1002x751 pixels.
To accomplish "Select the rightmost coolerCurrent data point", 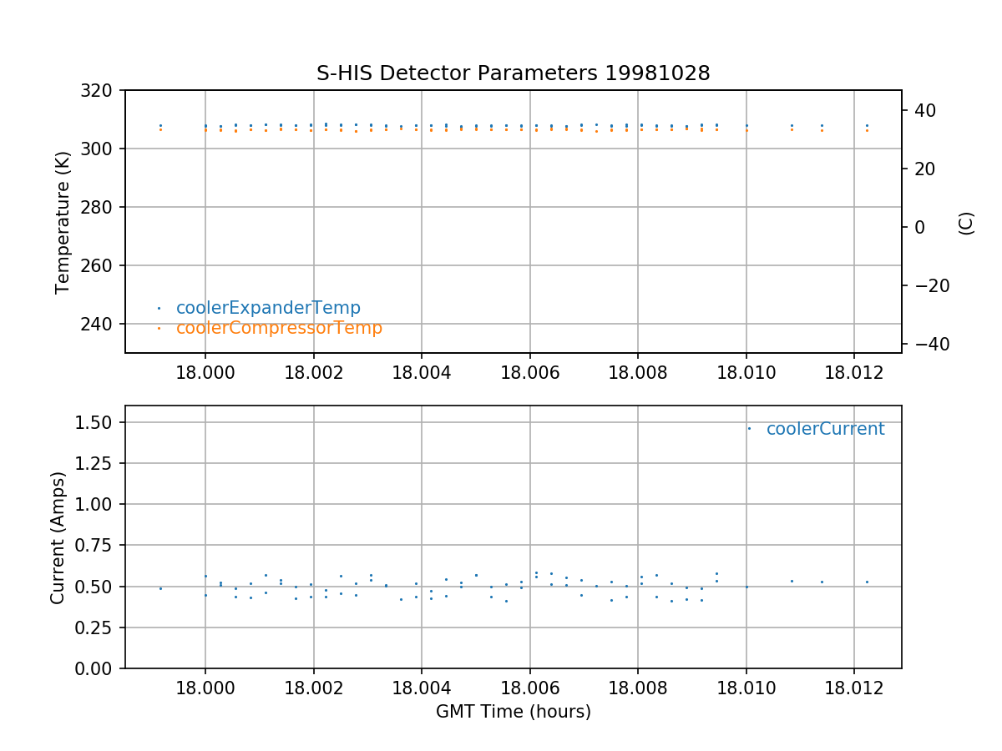I will click(x=867, y=582).
